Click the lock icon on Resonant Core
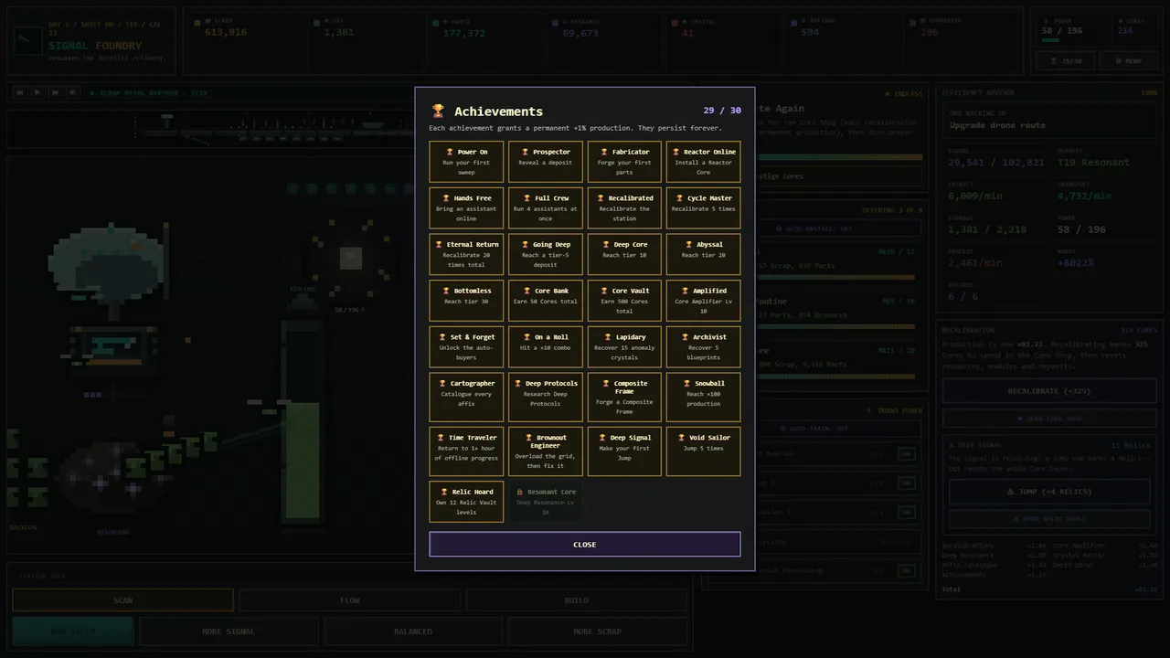Image resolution: width=1170 pixels, height=658 pixels. 519,492
